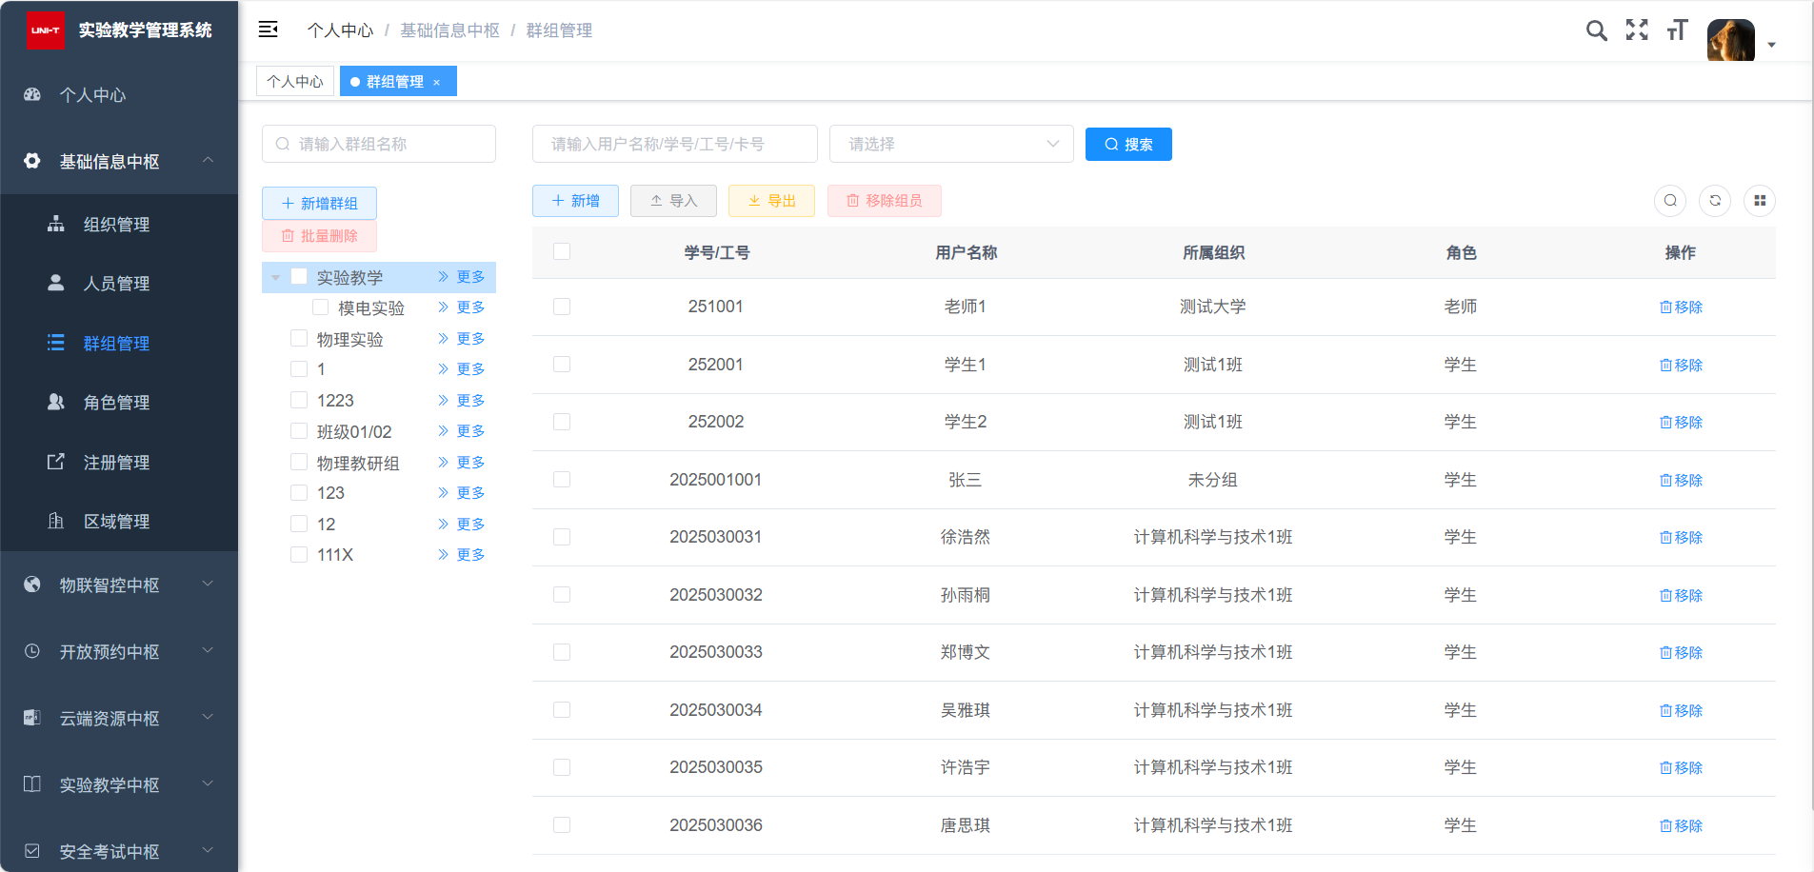Open the font size adjustment icon
The width and height of the screenshot is (1814, 872).
[1677, 30]
